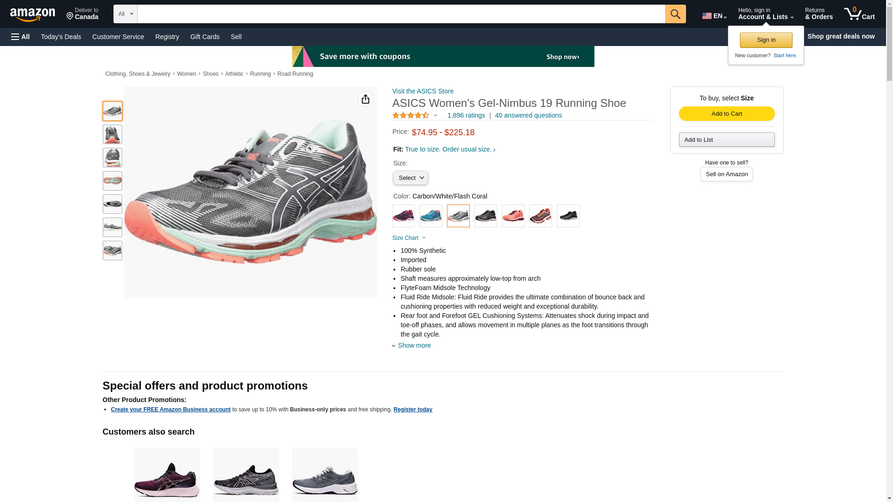Open the shopping cart icon
Image resolution: width=893 pixels, height=502 pixels.
(859, 14)
